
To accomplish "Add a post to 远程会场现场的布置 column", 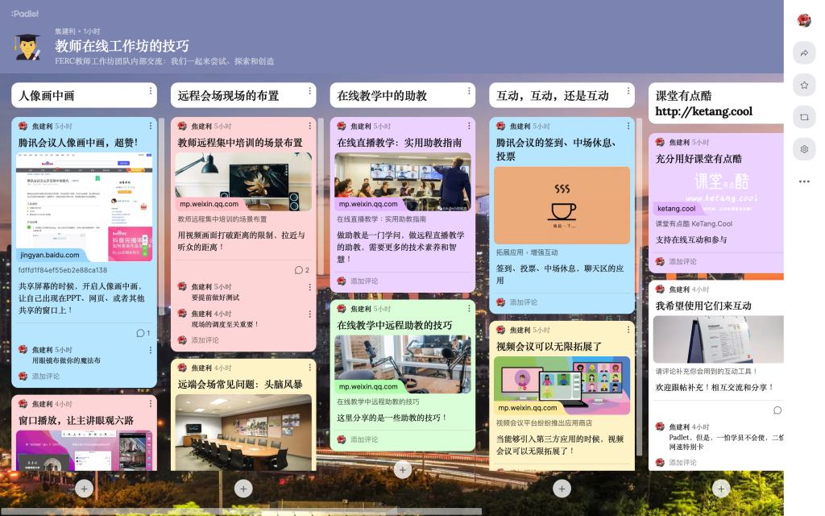I will [243, 489].
